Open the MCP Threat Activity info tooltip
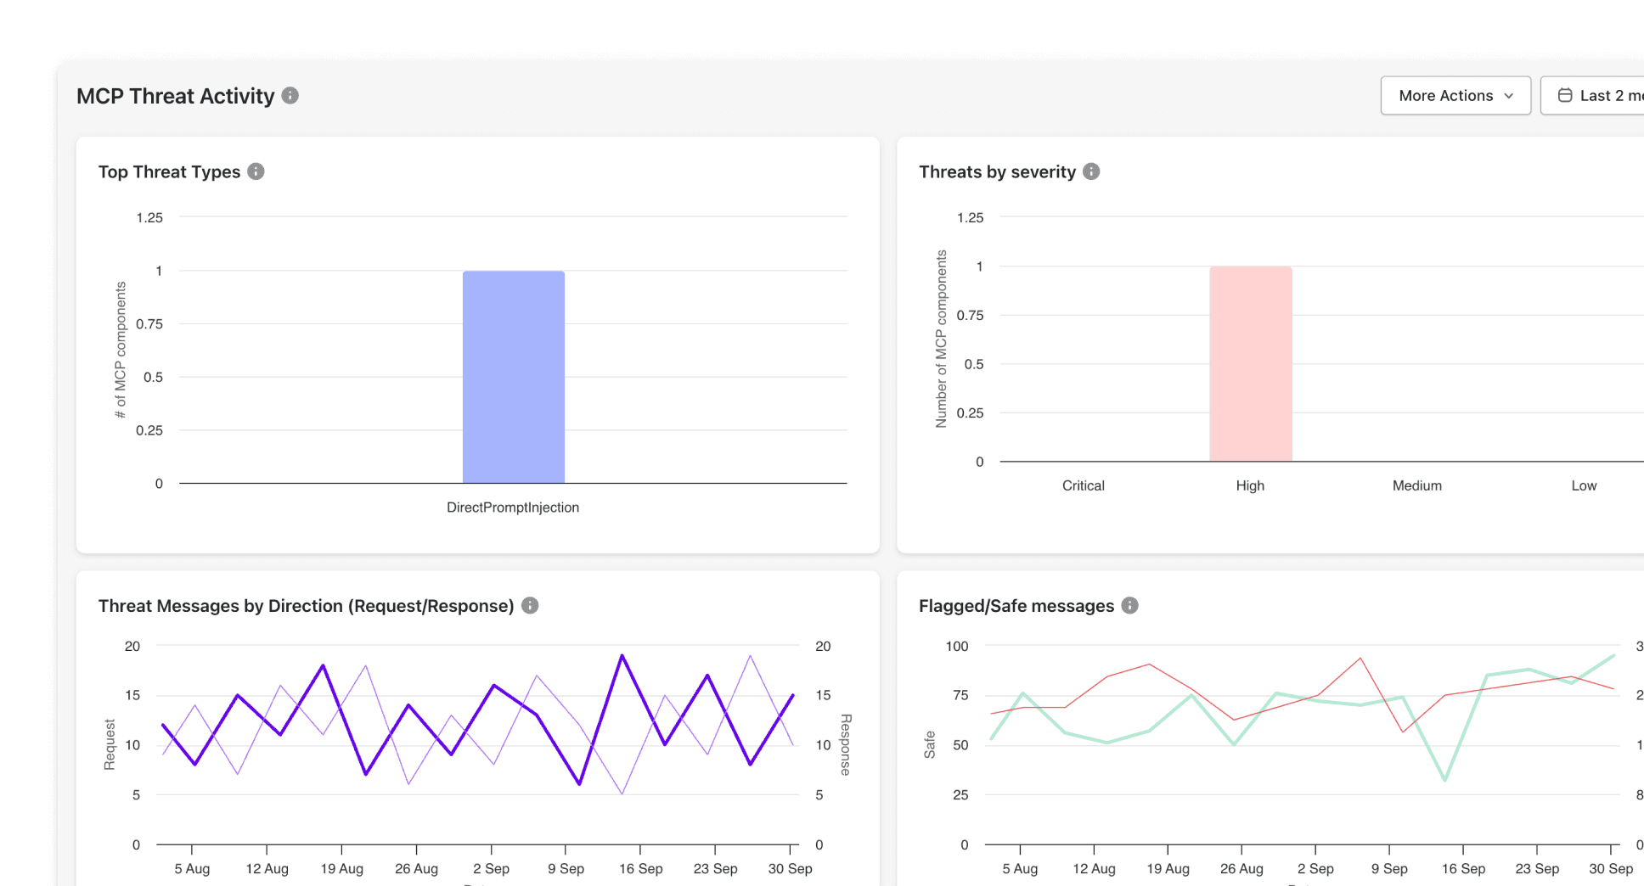This screenshot has height=886, width=1644. 289,96
